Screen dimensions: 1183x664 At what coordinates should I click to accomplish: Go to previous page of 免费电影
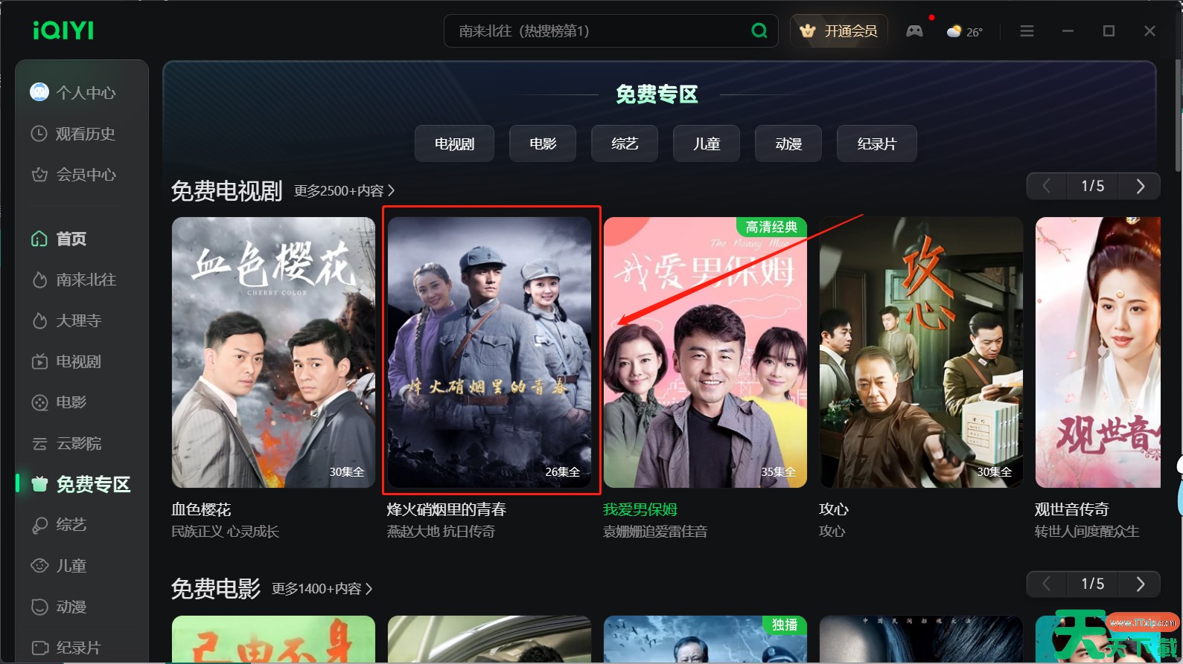pos(1046,584)
